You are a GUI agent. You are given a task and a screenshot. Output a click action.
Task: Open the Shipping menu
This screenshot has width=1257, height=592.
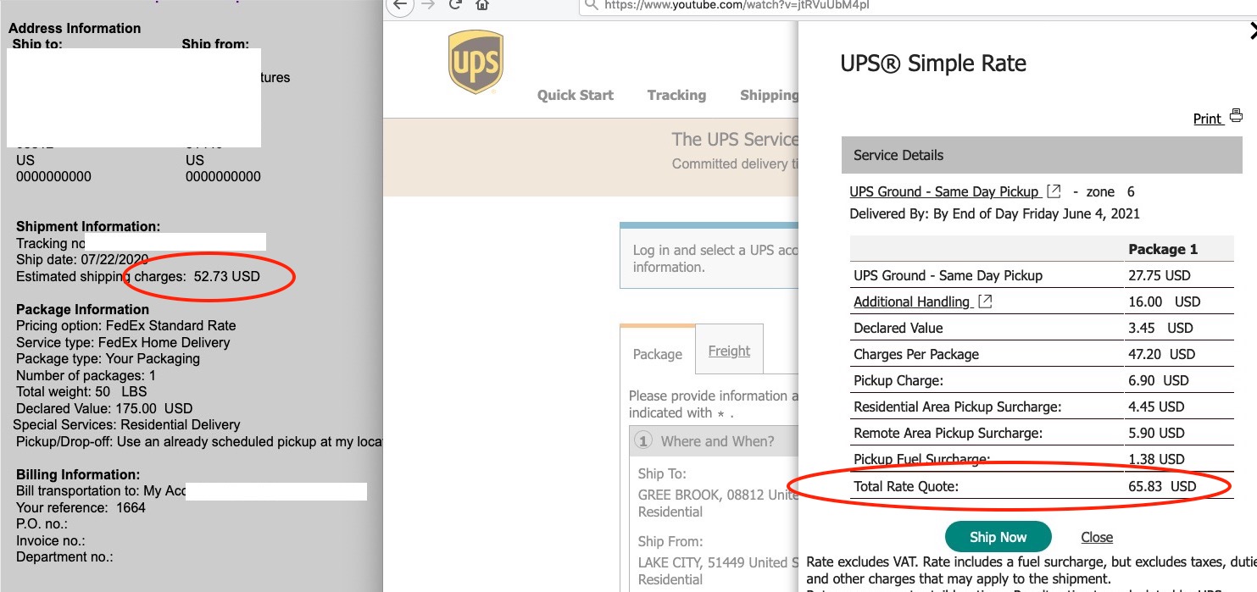768,95
